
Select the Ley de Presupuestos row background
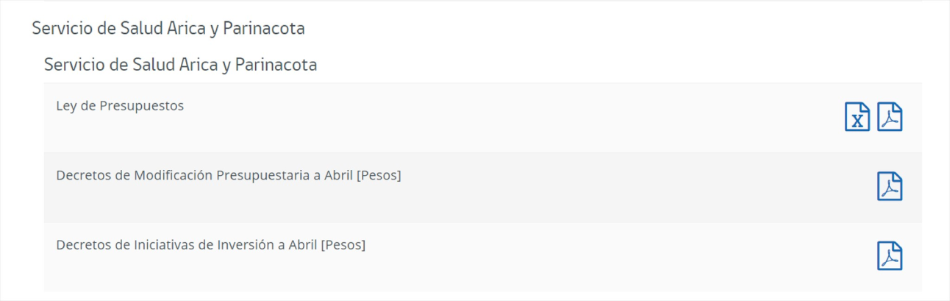(482, 118)
